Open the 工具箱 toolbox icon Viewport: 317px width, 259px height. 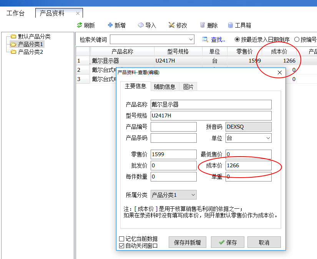[x=231, y=25]
